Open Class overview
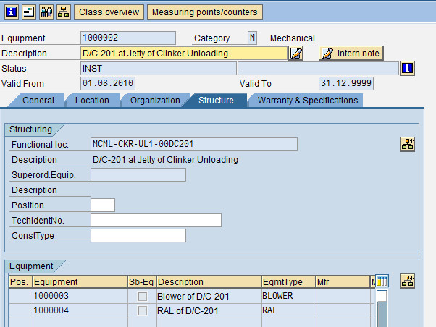 [109, 12]
